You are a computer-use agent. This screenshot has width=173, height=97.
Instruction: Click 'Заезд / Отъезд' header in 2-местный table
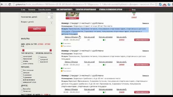71,37
